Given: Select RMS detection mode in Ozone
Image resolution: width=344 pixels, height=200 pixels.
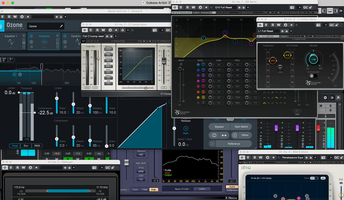Looking at the screenshot, I should click(x=37, y=146).
